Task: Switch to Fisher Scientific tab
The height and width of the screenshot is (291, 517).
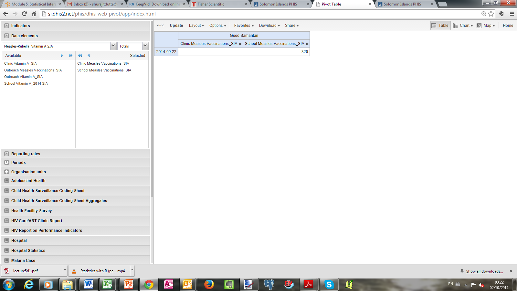Action: pyautogui.click(x=219, y=4)
